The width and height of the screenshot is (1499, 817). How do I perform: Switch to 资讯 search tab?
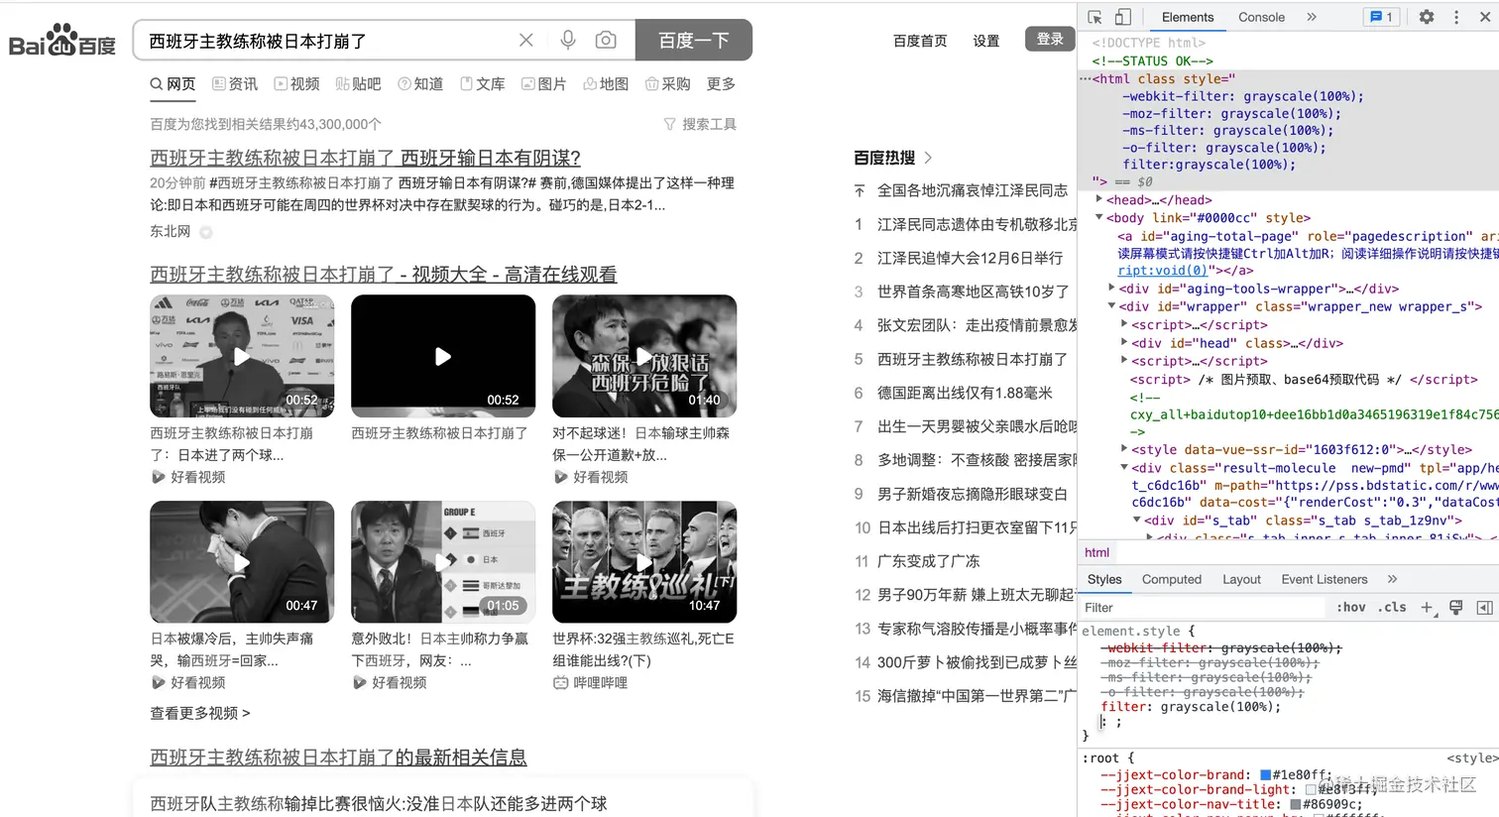[x=235, y=84]
